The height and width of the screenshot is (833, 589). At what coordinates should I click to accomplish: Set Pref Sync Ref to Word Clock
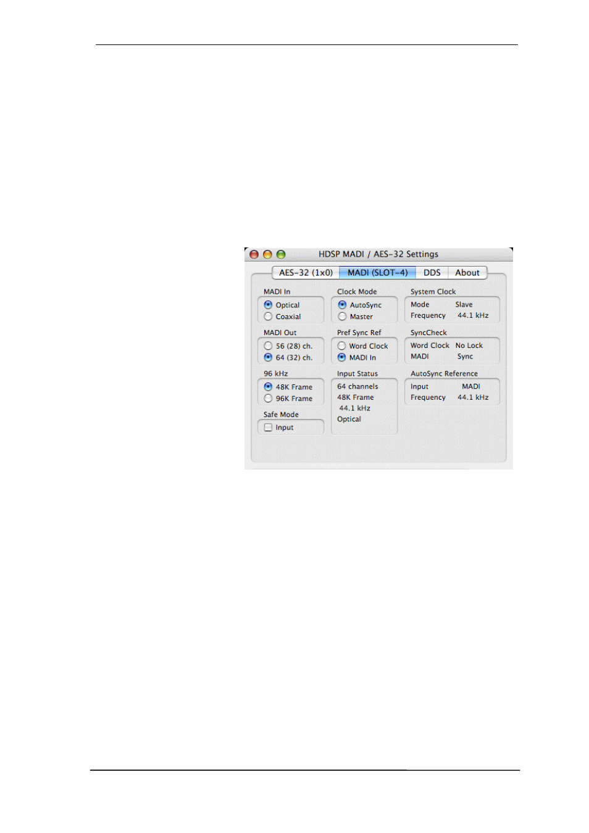pos(341,346)
